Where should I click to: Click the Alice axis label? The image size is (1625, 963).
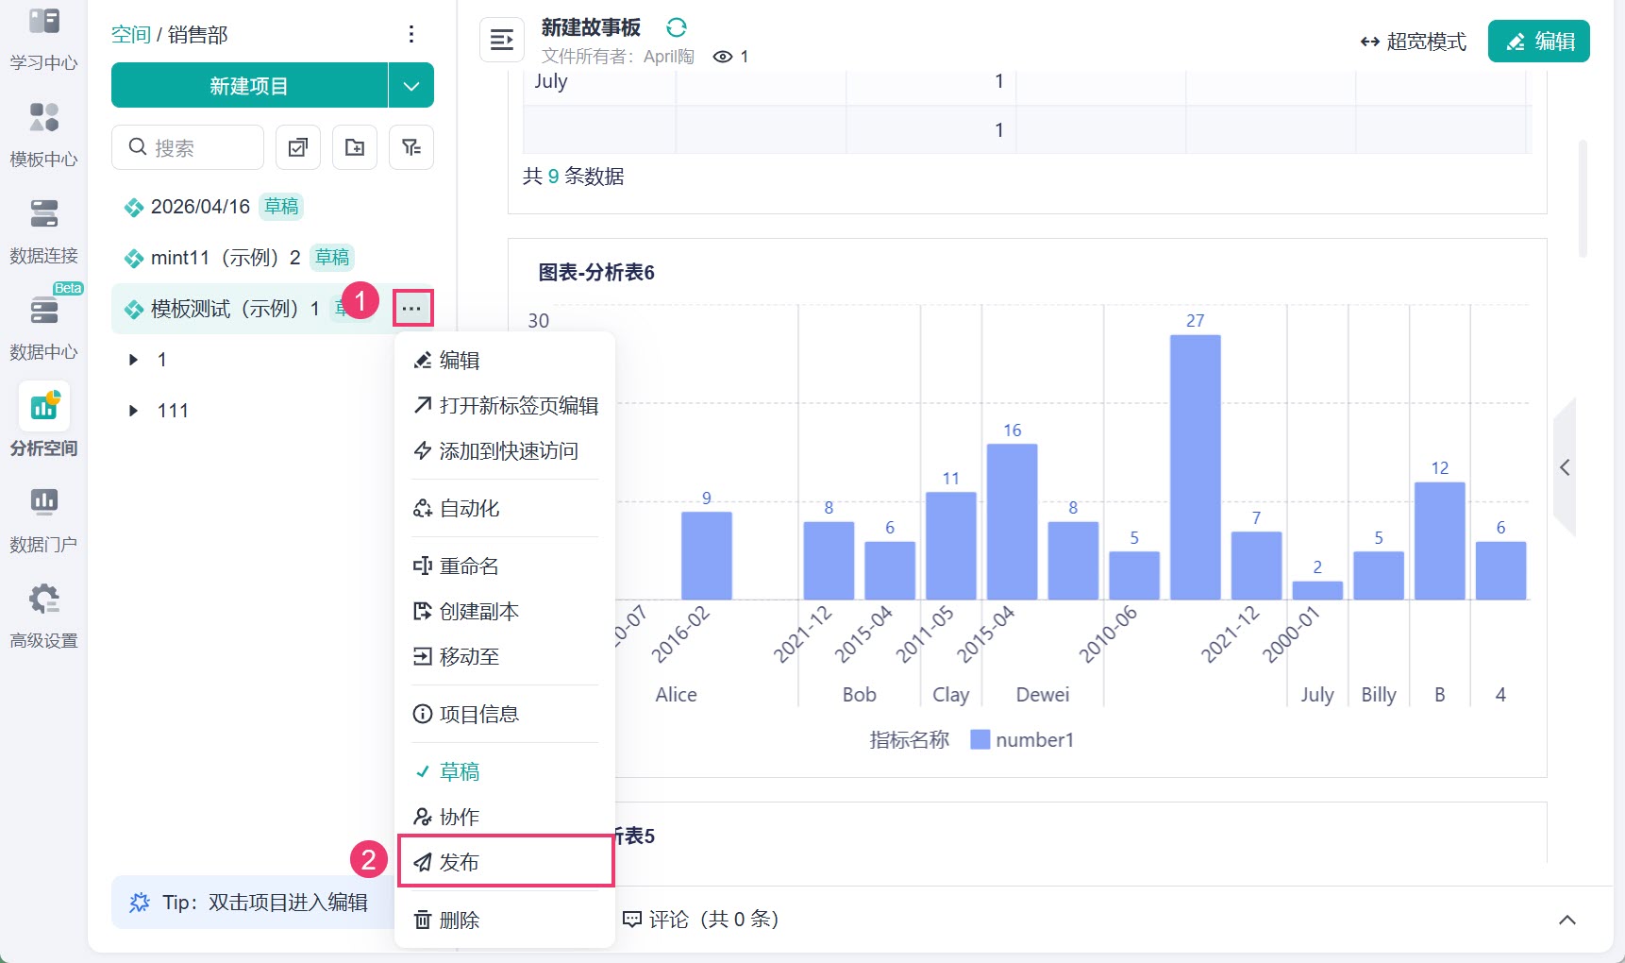coord(676,695)
